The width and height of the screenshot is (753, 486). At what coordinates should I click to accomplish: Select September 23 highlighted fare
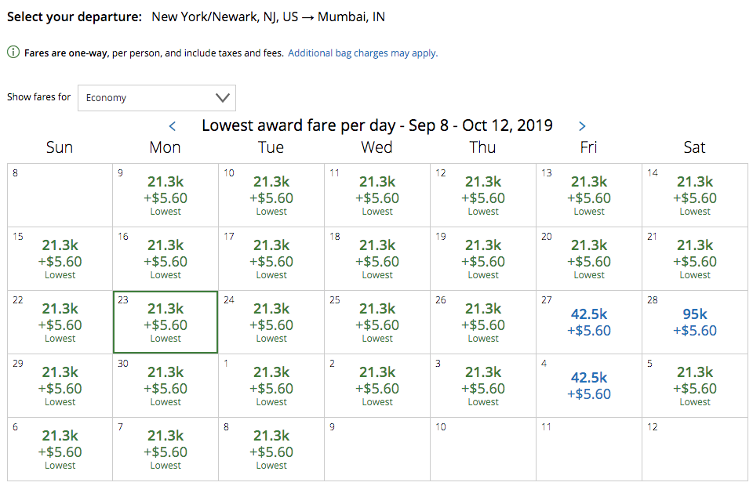point(166,322)
